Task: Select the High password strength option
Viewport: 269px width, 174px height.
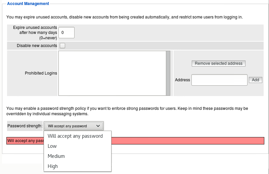Action: pyautogui.click(x=53, y=166)
